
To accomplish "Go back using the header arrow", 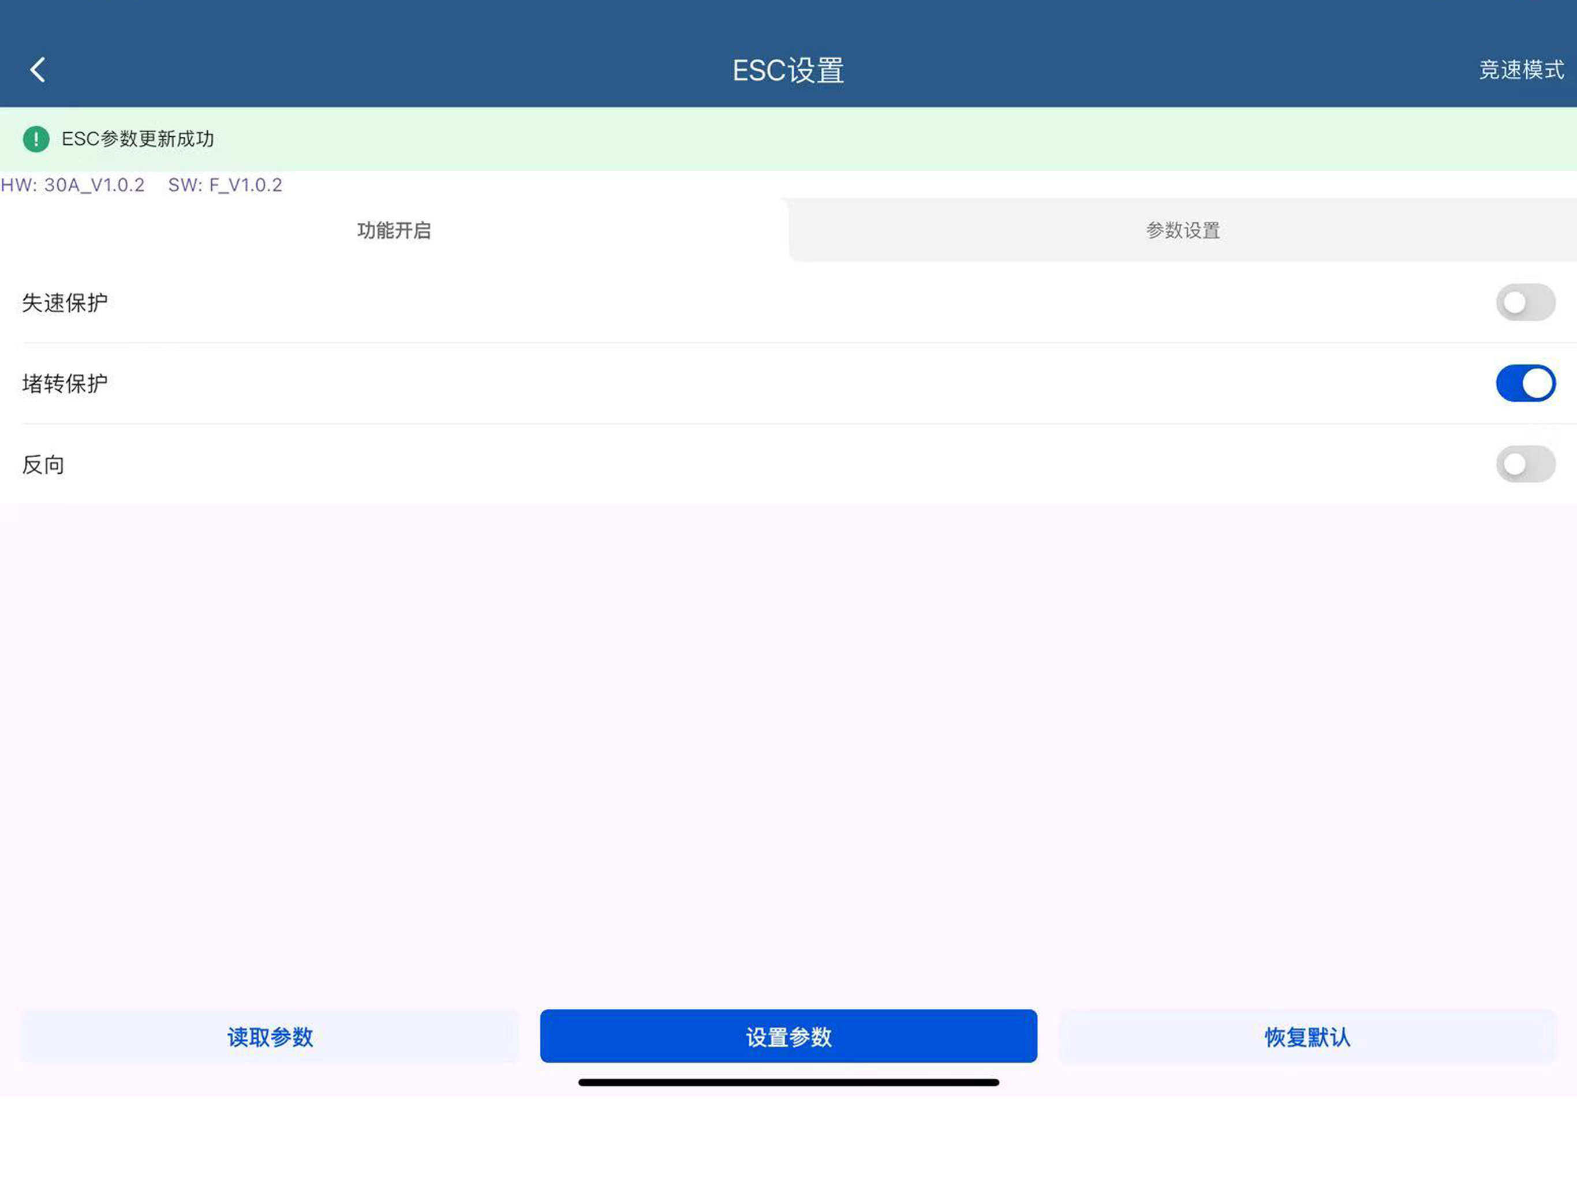I will coord(38,70).
